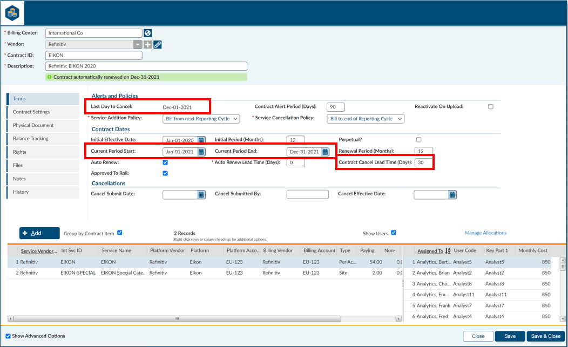Click the Contract ID input field
The image size is (568, 347).
click(x=93, y=56)
